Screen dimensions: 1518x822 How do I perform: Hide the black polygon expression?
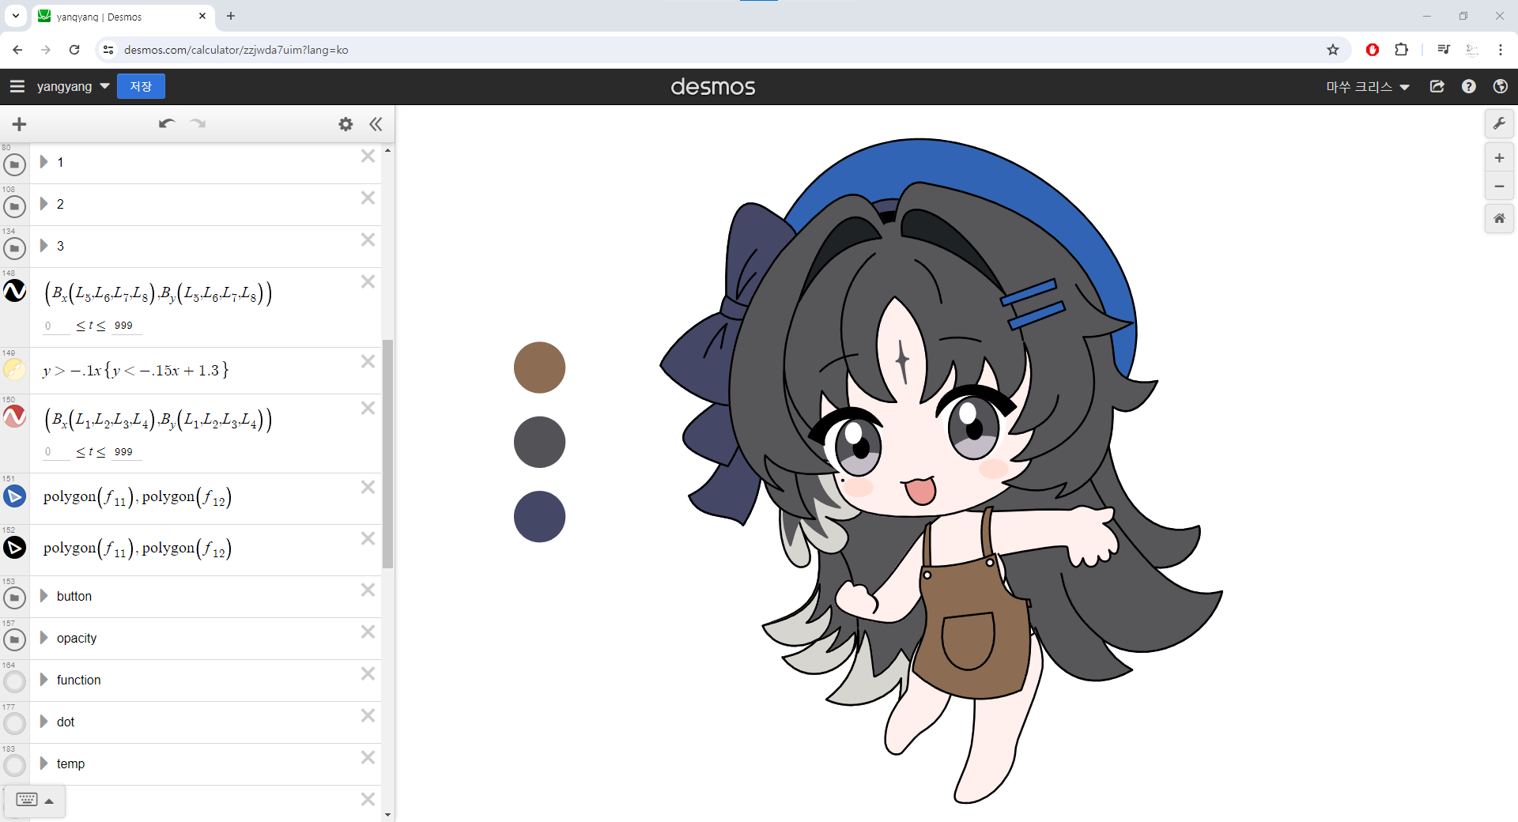coord(14,548)
